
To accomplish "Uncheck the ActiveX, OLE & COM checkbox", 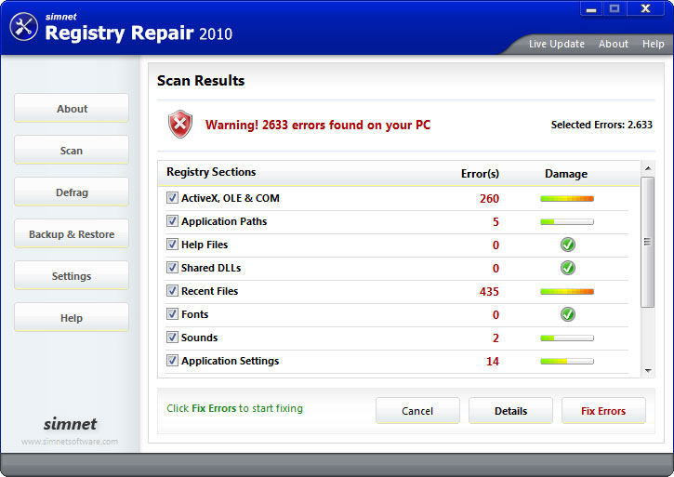I will 172,198.
